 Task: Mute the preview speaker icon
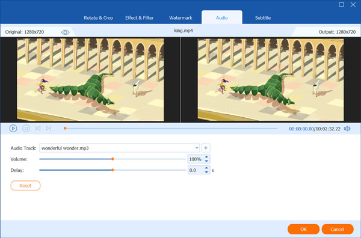click(347, 129)
